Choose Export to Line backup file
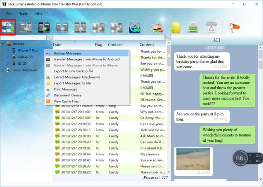The image size is (263, 187). coord(87,71)
